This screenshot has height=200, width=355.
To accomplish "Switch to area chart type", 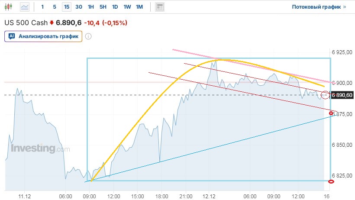I will pyautogui.click(x=25, y=7).
